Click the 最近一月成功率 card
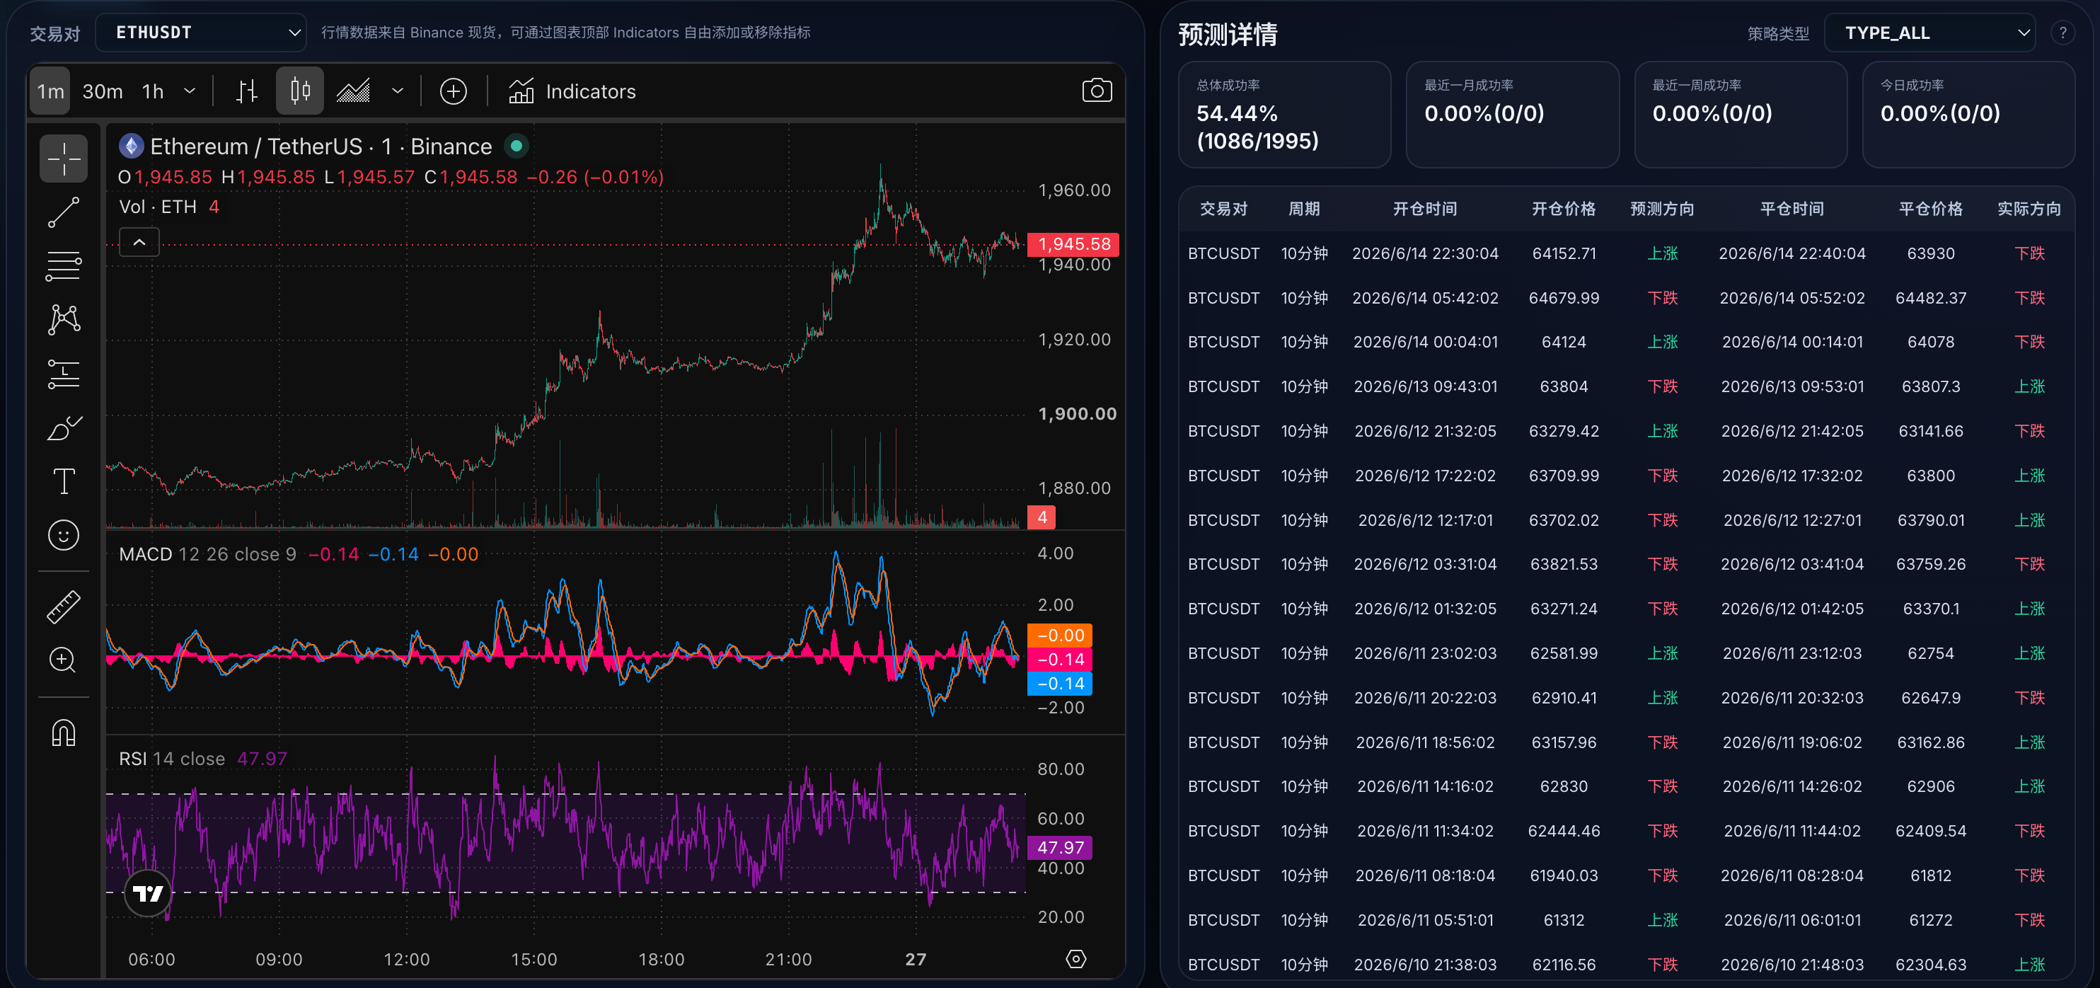Viewport: 2100px width, 988px height. (x=1512, y=115)
